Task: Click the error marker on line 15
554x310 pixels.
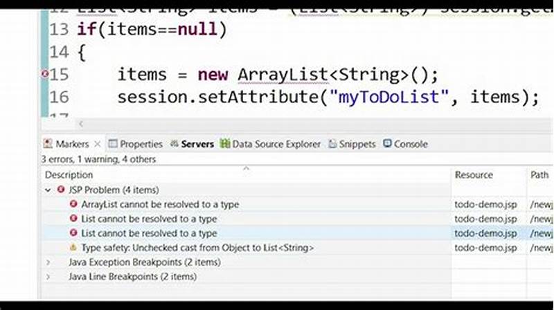Action: (x=45, y=74)
